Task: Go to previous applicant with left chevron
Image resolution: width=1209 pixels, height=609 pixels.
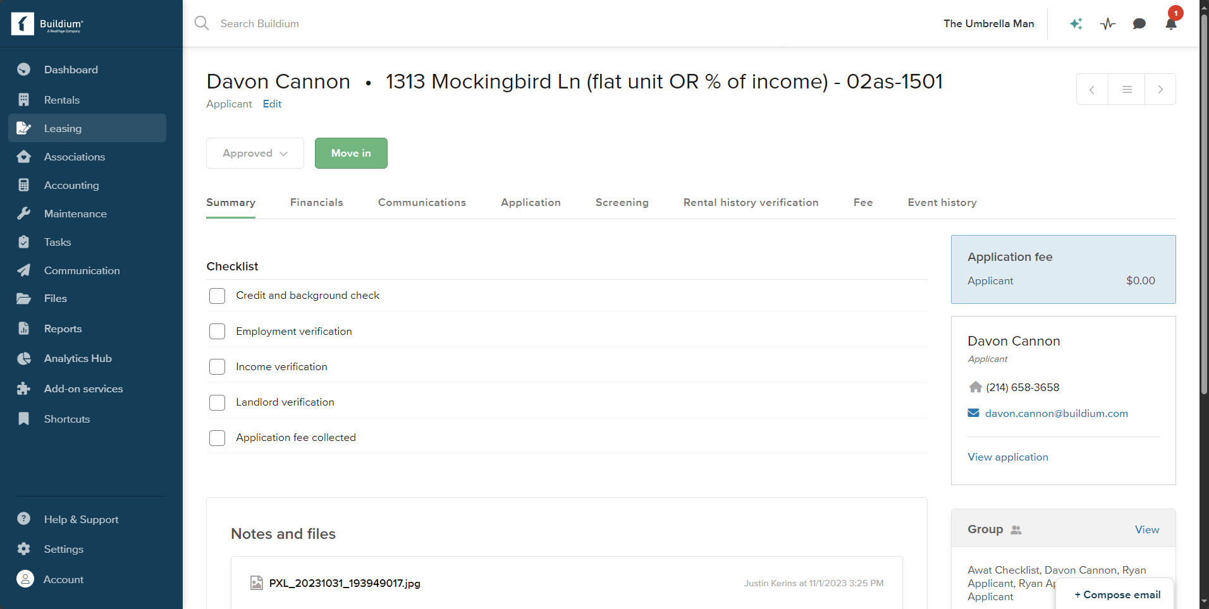Action: point(1092,89)
